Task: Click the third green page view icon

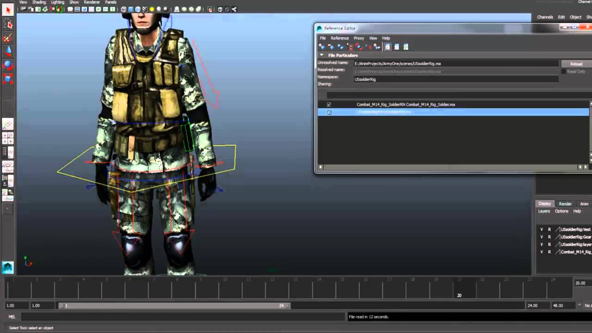Action: tap(406, 47)
